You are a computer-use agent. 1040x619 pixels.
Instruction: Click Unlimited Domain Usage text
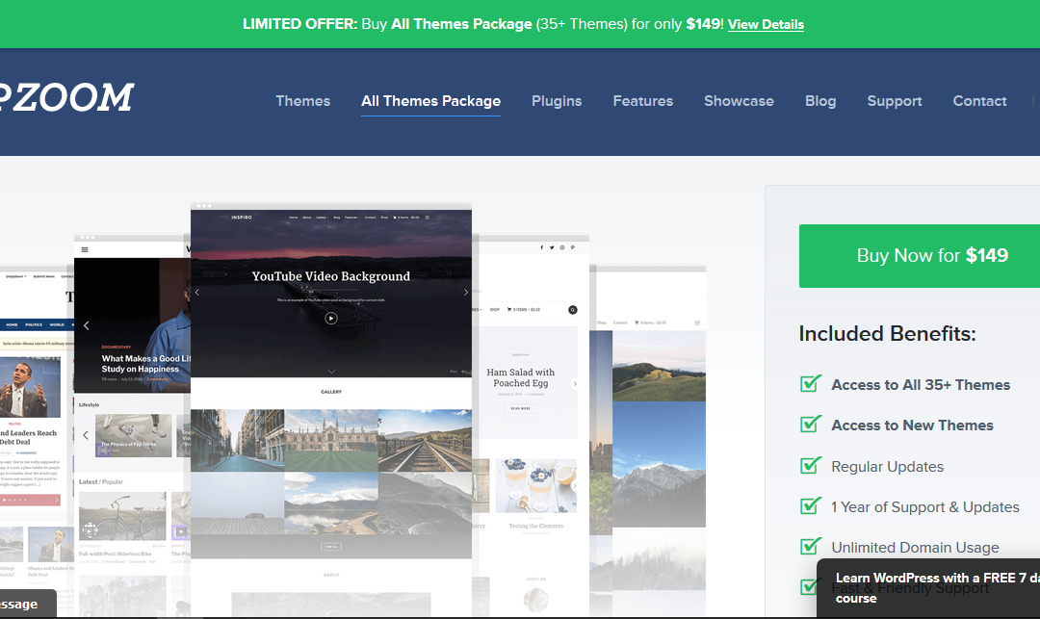[x=916, y=548]
